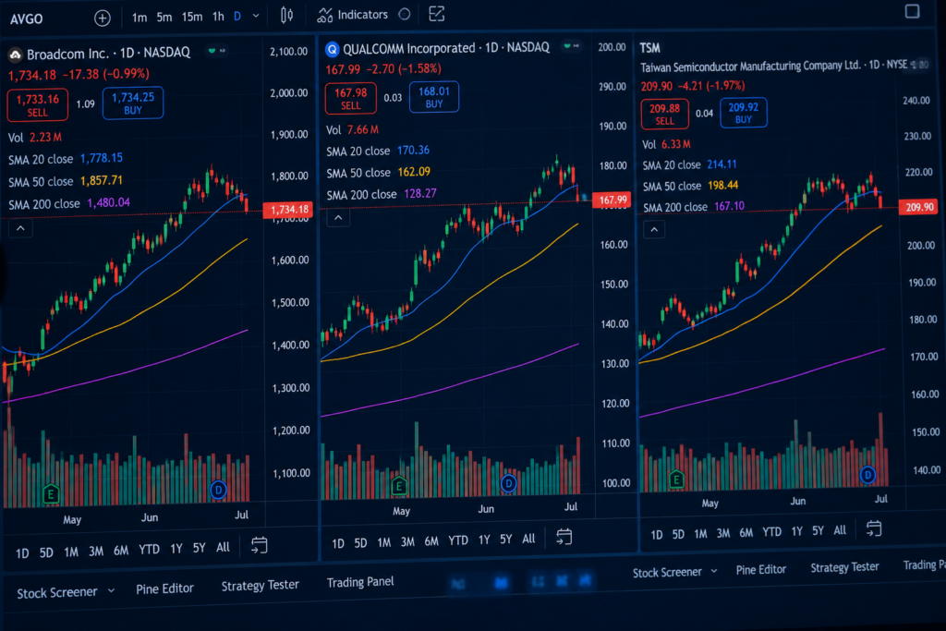Click QUALCOMM SMA 50 close value 162.09
Image resolution: width=946 pixels, height=631 pixels.
coord(414,172)
